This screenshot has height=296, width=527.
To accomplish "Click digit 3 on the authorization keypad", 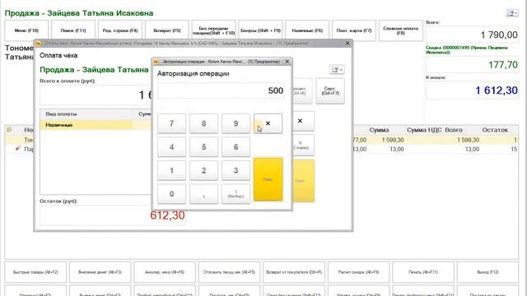I will coord(236,170).
